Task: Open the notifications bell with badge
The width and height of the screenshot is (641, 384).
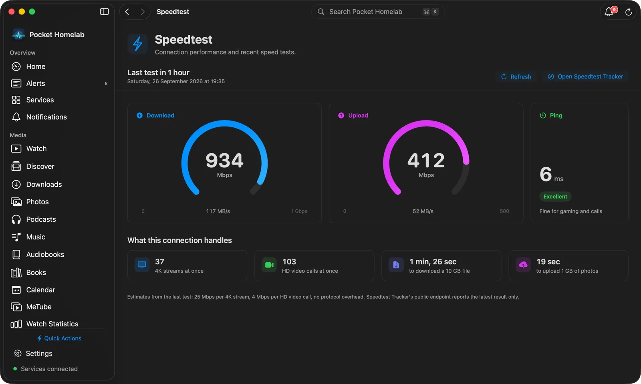Action: [x=610, y=11]
